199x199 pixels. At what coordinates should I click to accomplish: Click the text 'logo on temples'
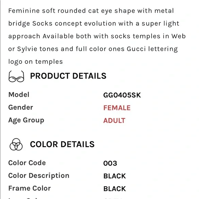pyautogui.click(x=36, y=62)
